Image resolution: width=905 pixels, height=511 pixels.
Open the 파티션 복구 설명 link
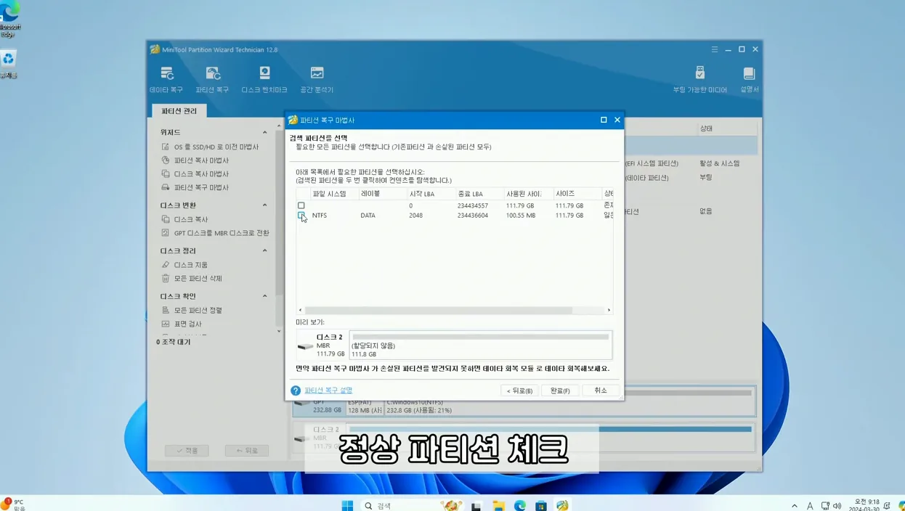(x=328, y=391)
